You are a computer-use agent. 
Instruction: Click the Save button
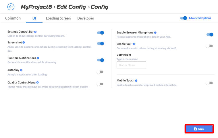[x=199, y=129]
